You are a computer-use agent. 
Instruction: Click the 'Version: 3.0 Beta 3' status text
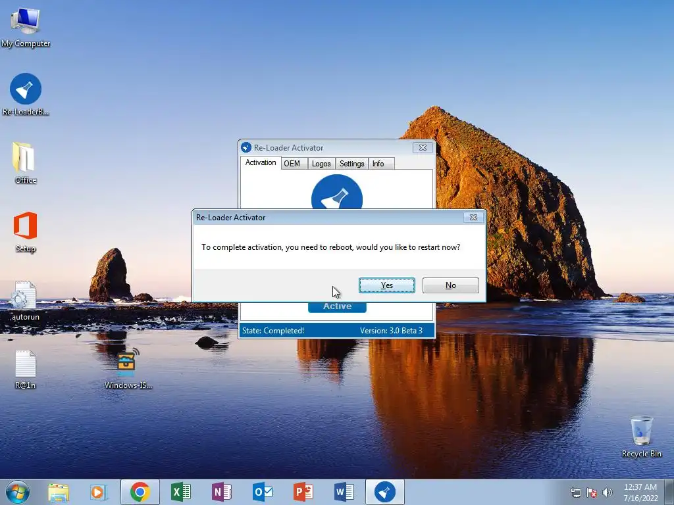click(x=391, y=331)
